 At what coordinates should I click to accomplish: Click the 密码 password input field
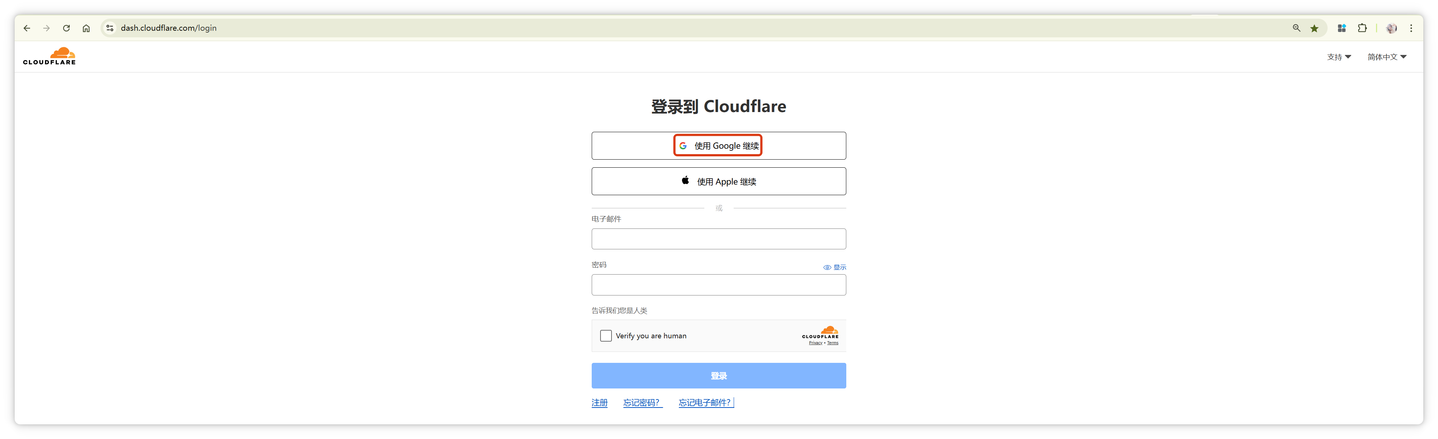718,285
